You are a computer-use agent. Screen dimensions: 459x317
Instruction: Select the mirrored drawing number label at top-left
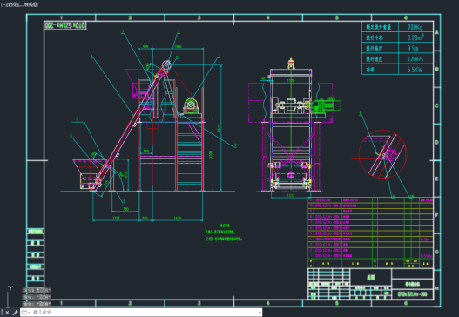click(65, 25)
